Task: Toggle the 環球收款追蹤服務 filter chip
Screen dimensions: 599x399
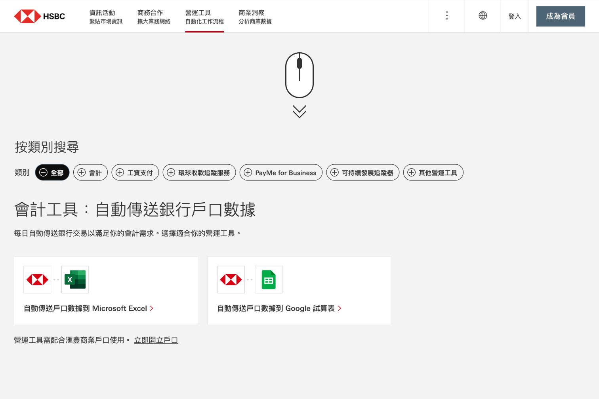Action: pyautogui.click(x=199, y=172)
